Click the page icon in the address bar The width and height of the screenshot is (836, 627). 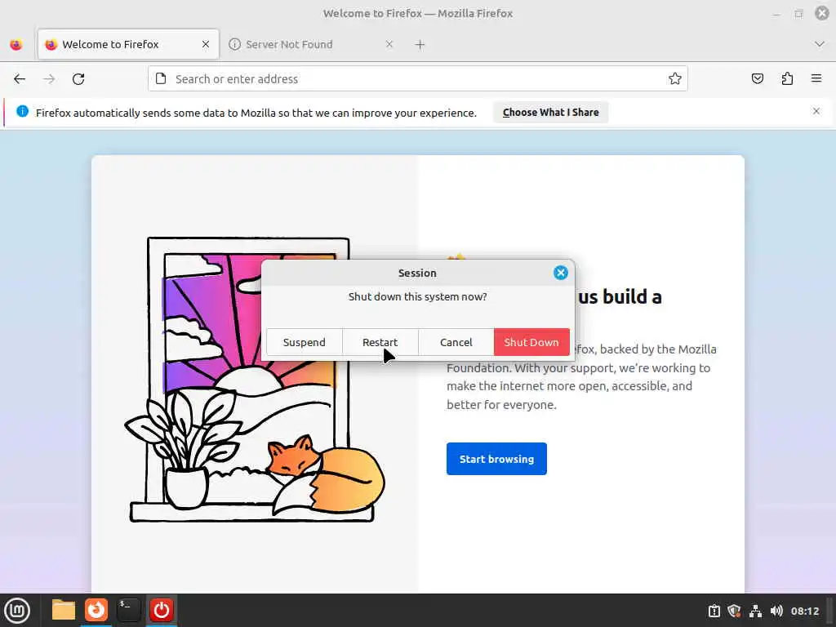coord(161,79)
